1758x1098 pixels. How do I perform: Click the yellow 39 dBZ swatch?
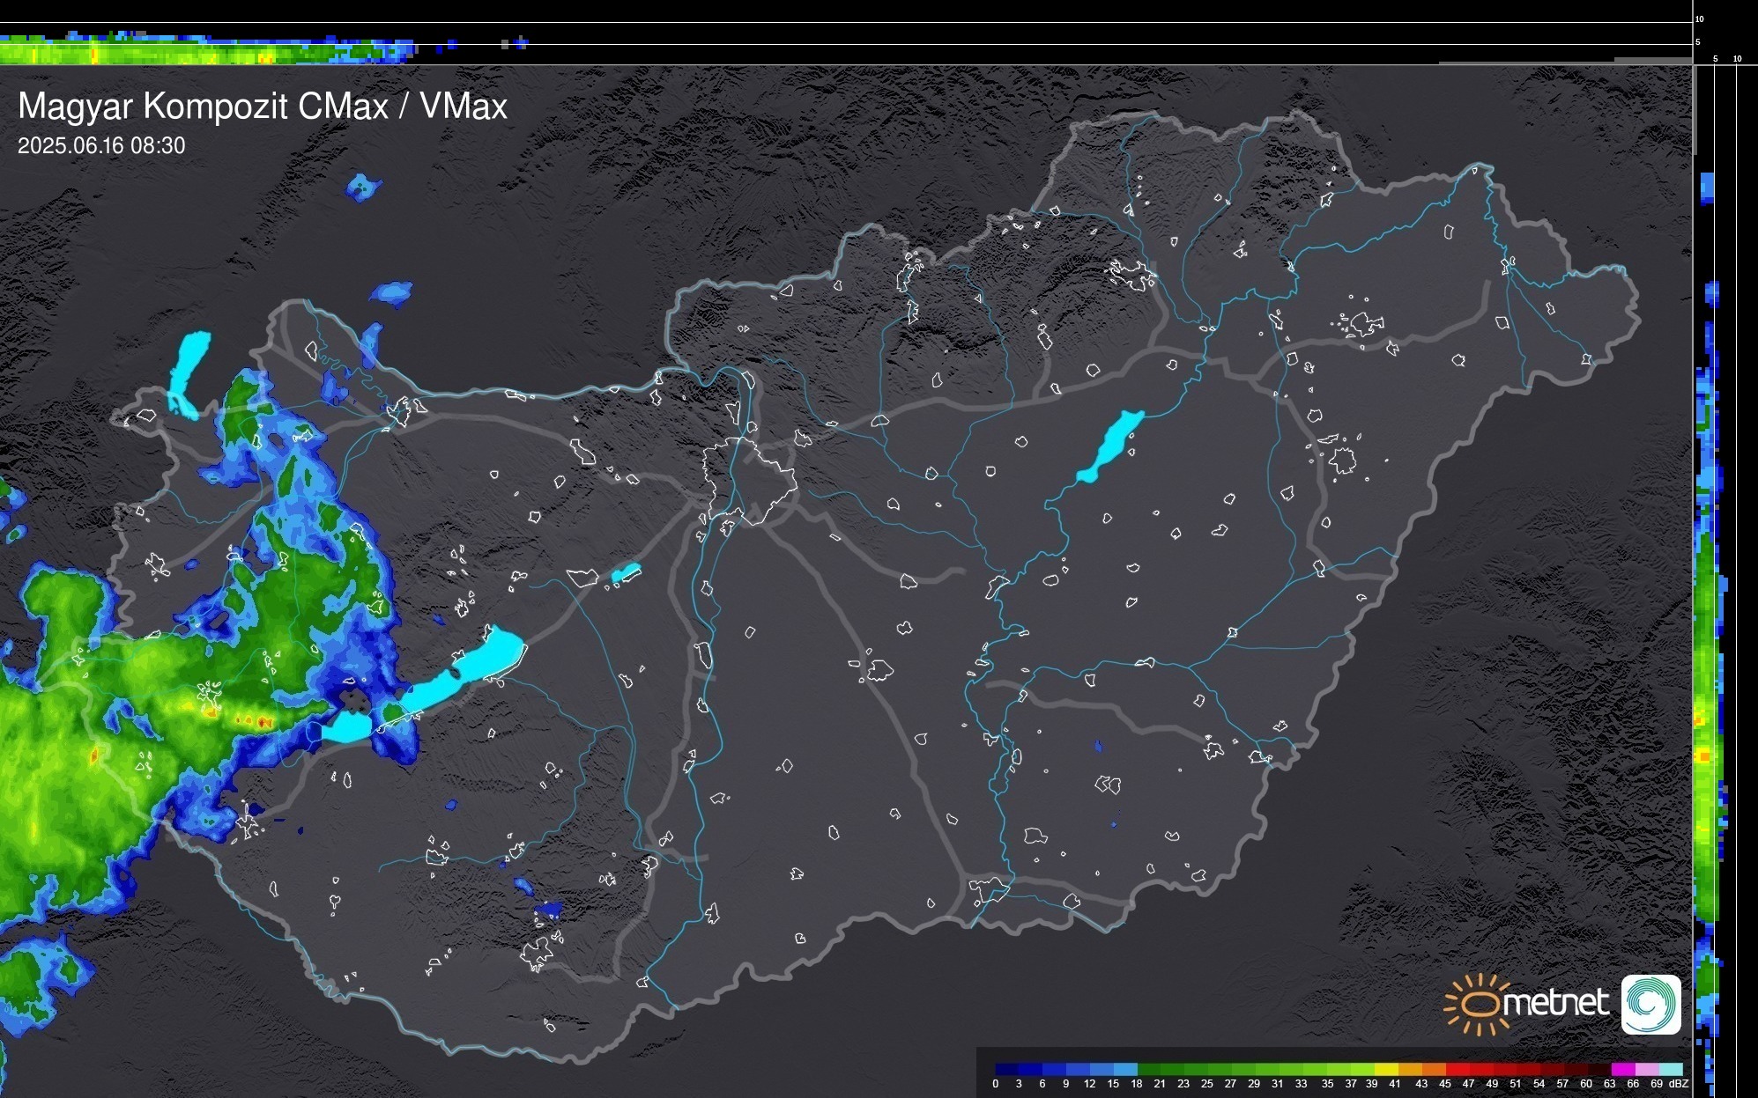[x=1385, y=1069]
